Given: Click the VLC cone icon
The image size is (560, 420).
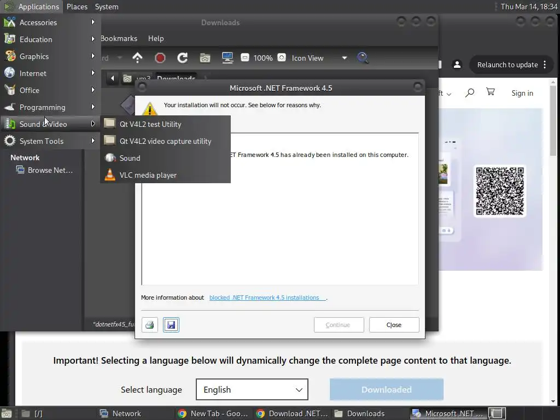Looking at the screenshot, I should pyautogui.click(x=110, y=174).
